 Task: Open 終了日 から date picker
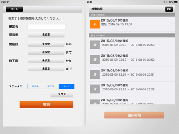point(46,61)
